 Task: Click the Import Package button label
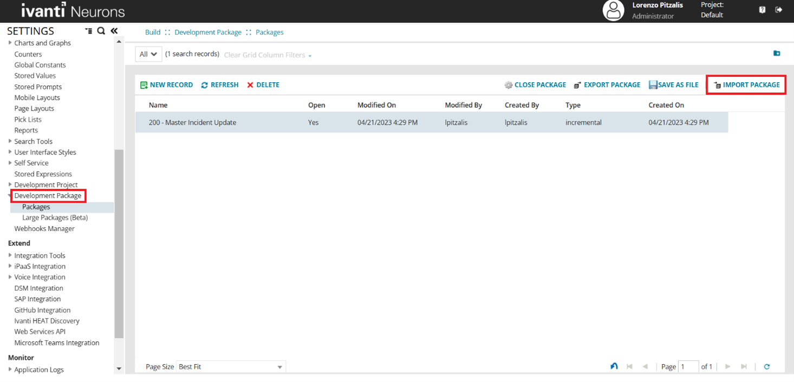(751, 85)
